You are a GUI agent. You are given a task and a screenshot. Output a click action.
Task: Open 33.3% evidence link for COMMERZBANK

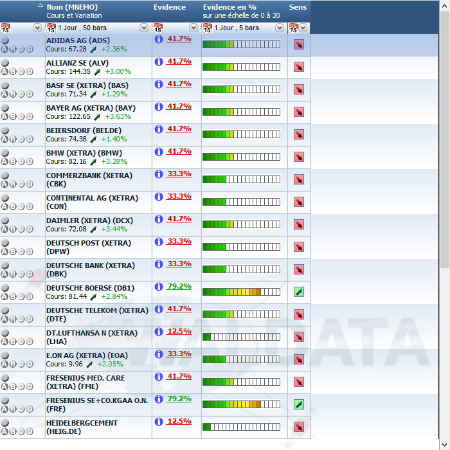point(179,174)
